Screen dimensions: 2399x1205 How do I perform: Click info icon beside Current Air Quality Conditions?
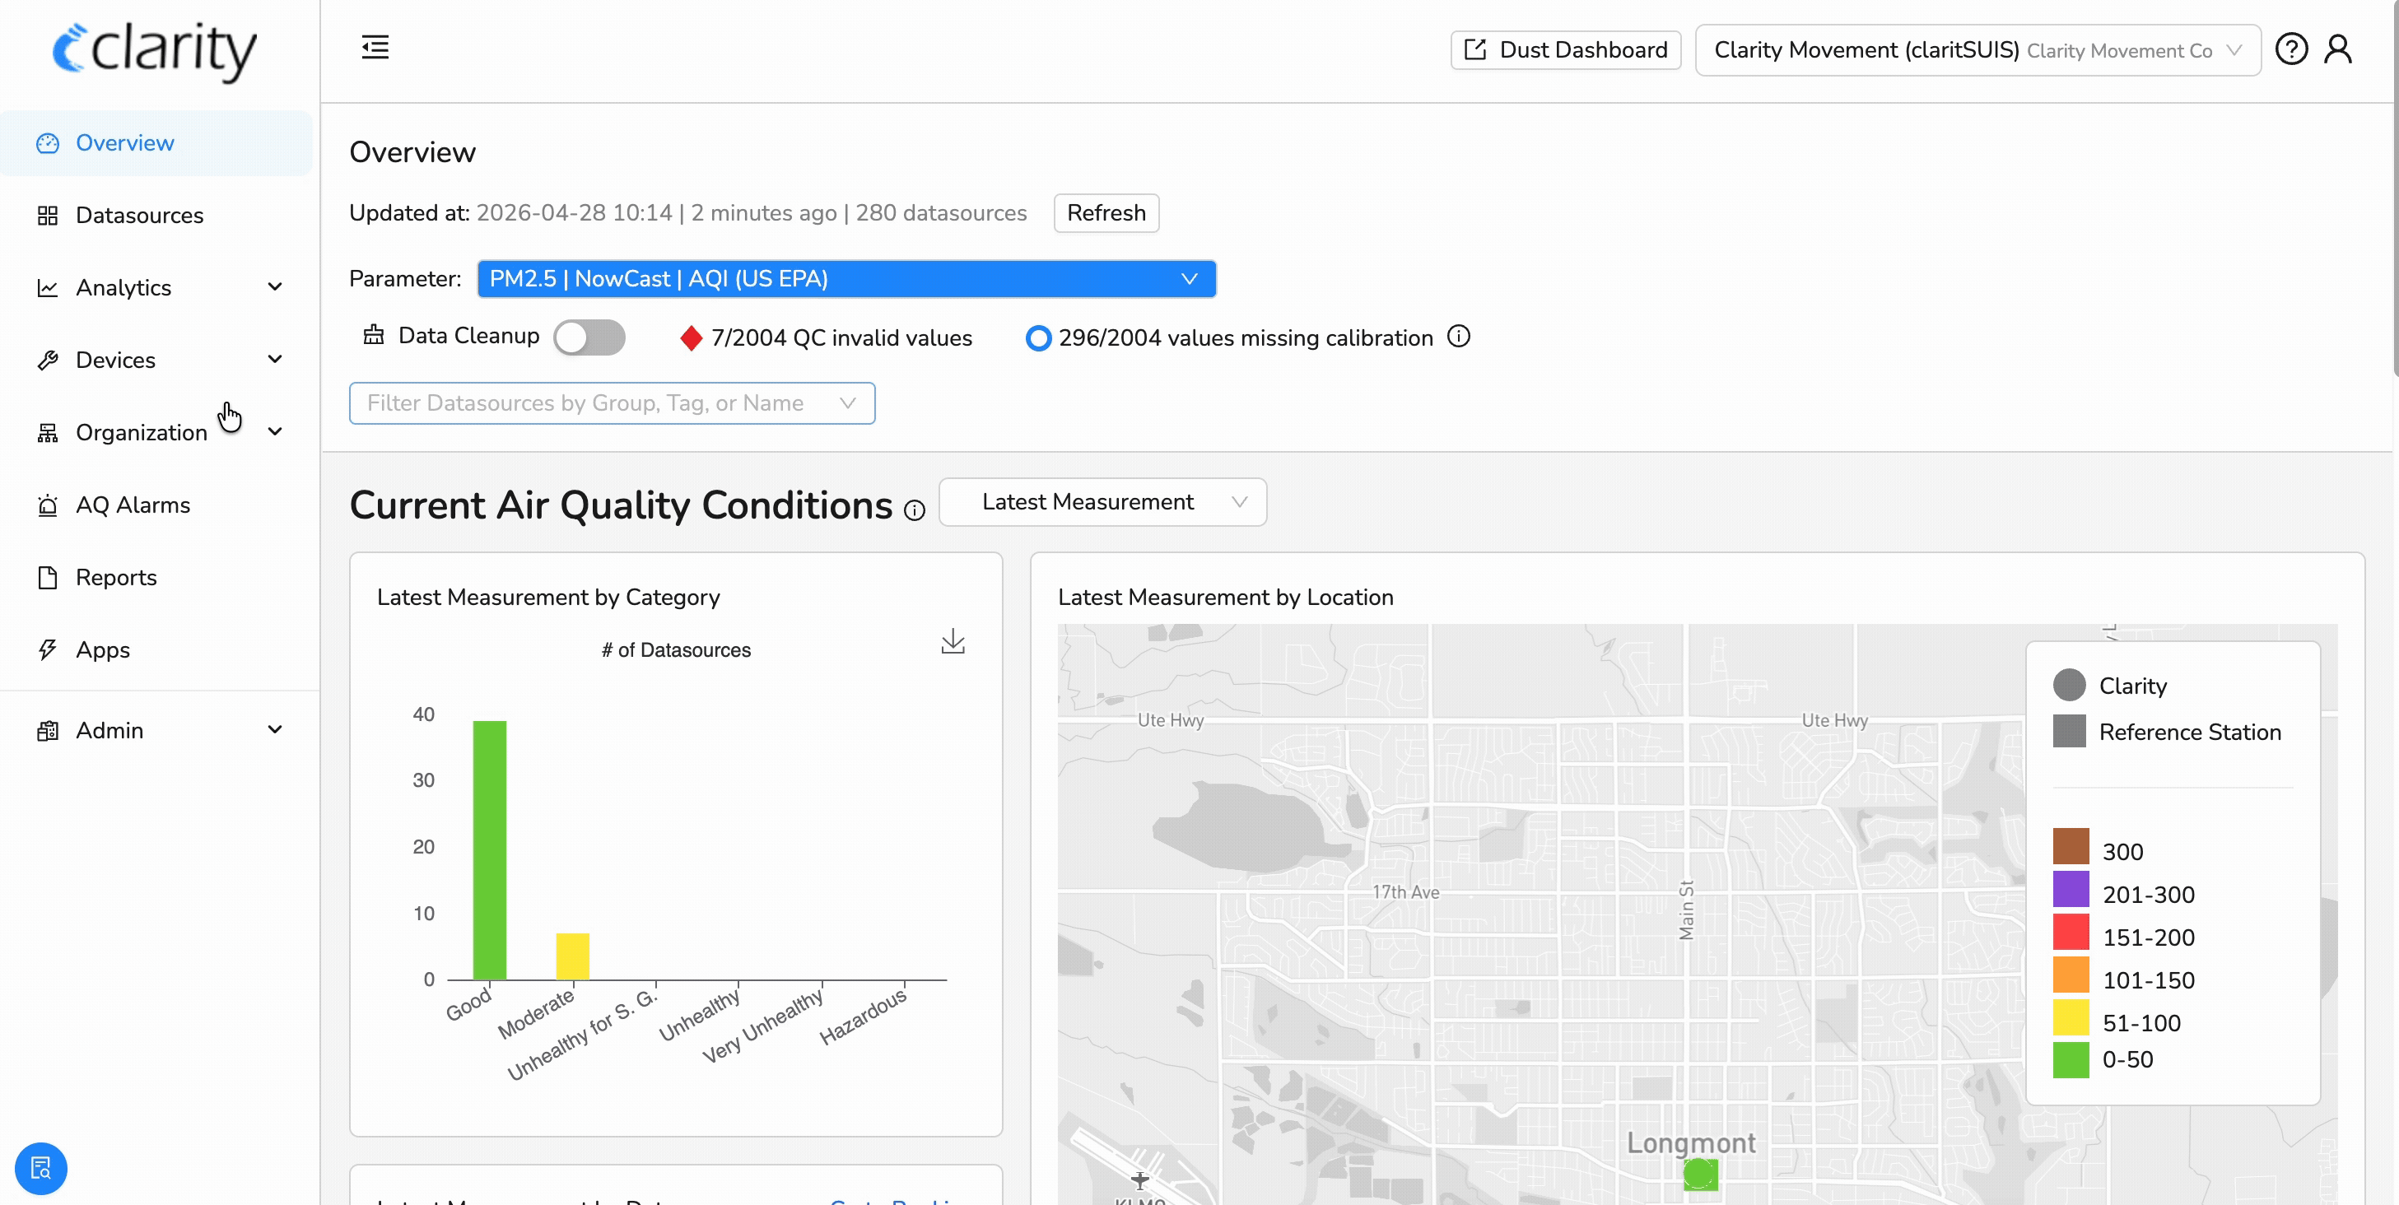click(x=915, y=509)
